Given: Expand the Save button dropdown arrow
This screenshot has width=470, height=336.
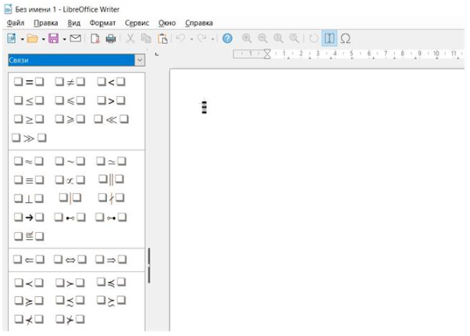Looking at the screenshot, I should coord(63,38).
